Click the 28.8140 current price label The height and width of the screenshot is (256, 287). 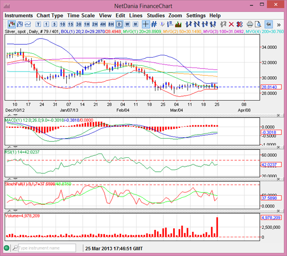[271, 87]
